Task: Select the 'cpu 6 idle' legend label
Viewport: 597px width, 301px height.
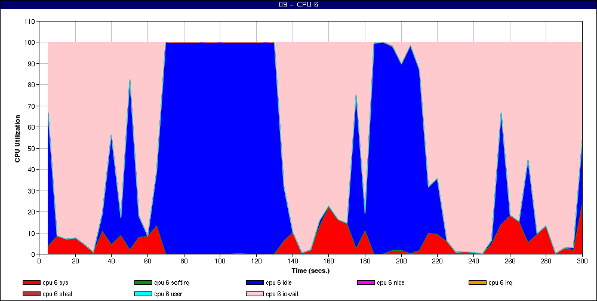Action: pos(279,282)
